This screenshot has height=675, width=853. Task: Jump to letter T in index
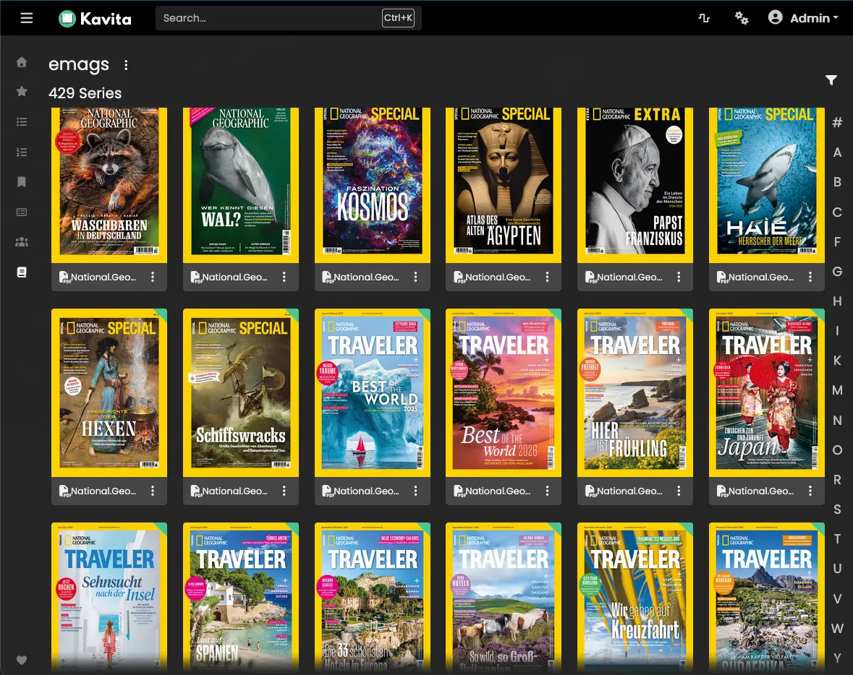click(837, 539)
